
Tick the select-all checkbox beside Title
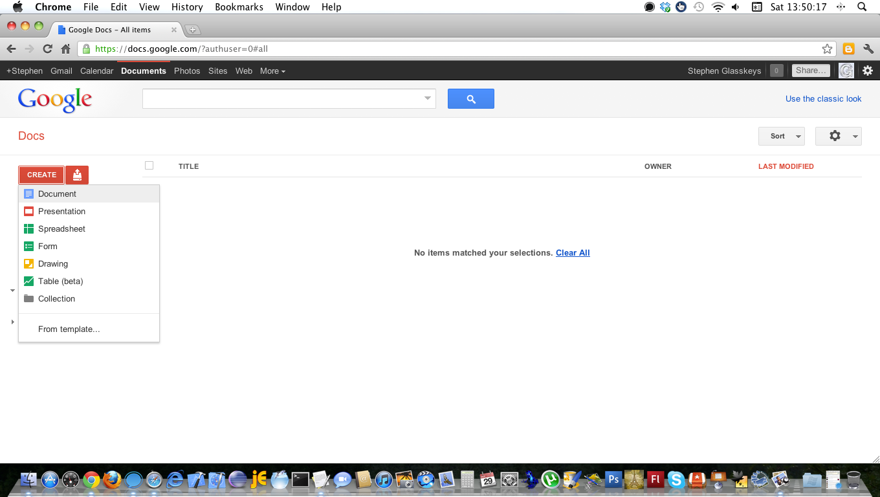coord(149,166)
